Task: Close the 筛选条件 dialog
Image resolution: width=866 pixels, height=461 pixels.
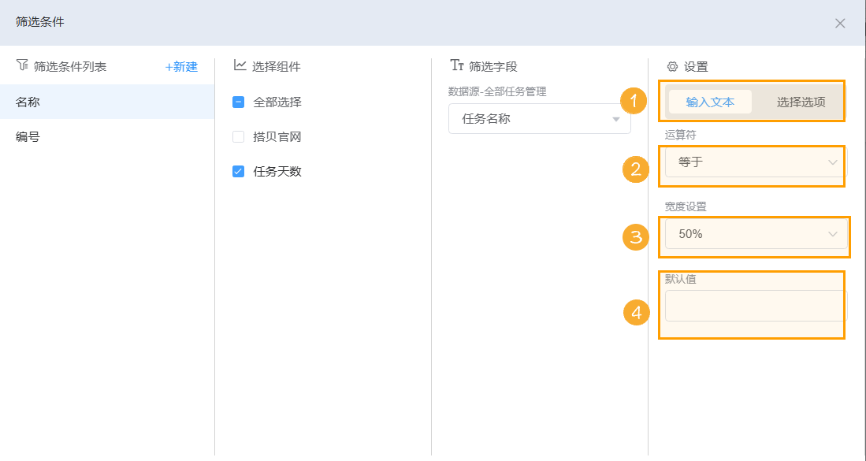Action: (x=840, y=23)
